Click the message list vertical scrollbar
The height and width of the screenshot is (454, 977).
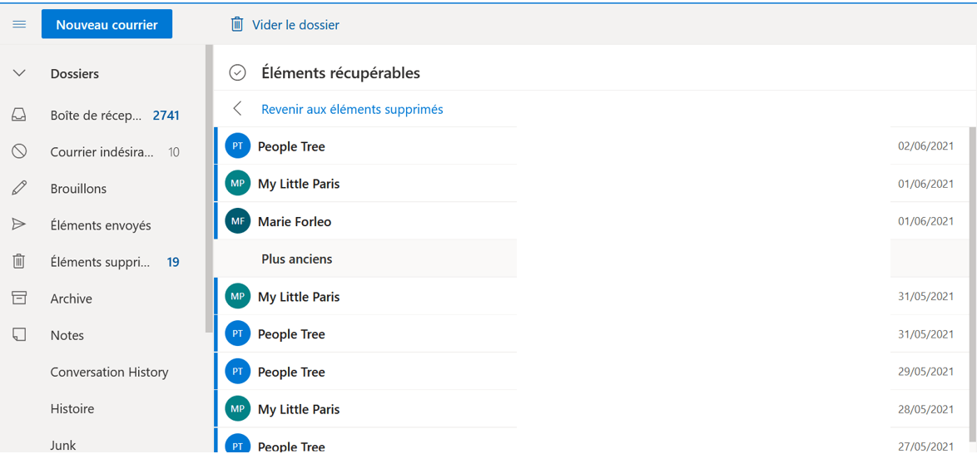973,287
